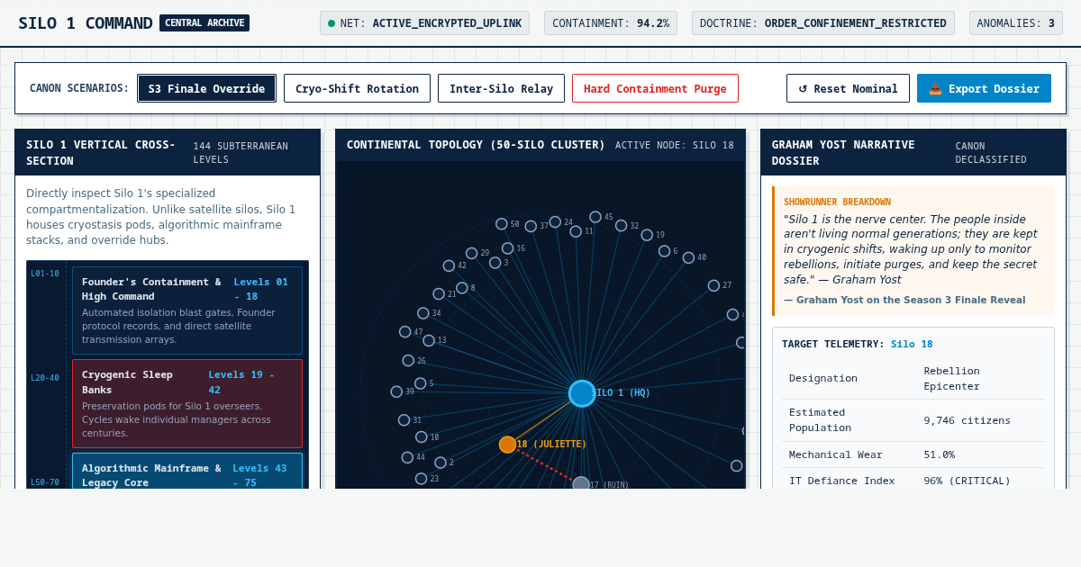Click the Export Dossier button

click(x=984, y=88)
